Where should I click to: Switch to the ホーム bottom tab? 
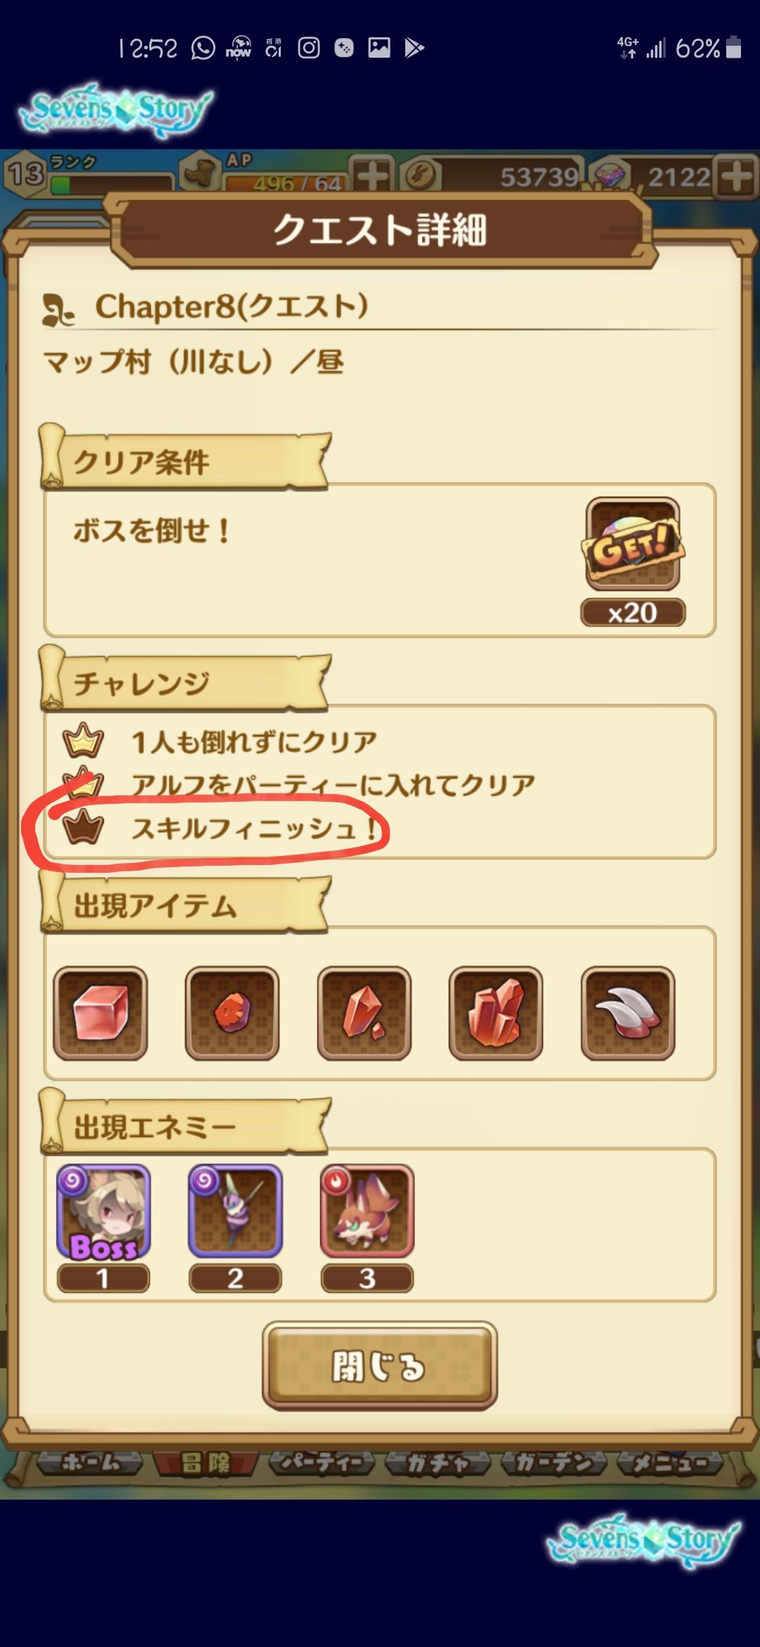click(90, 1464)
